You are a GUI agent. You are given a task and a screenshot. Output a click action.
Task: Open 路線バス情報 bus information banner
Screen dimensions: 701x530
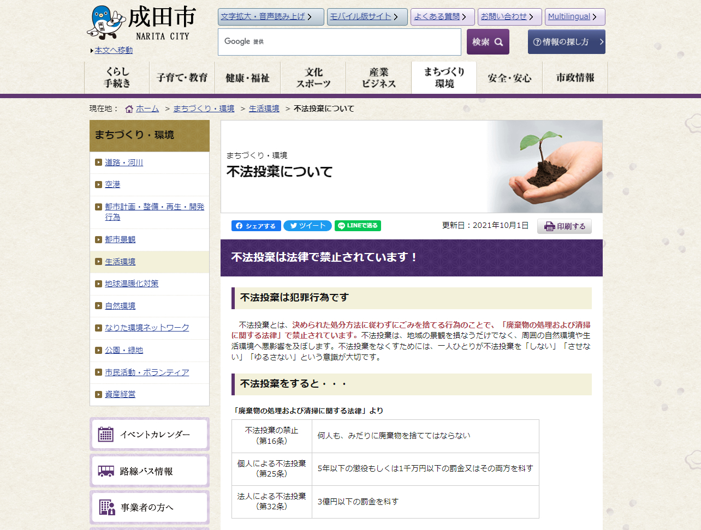click(150, 471)
